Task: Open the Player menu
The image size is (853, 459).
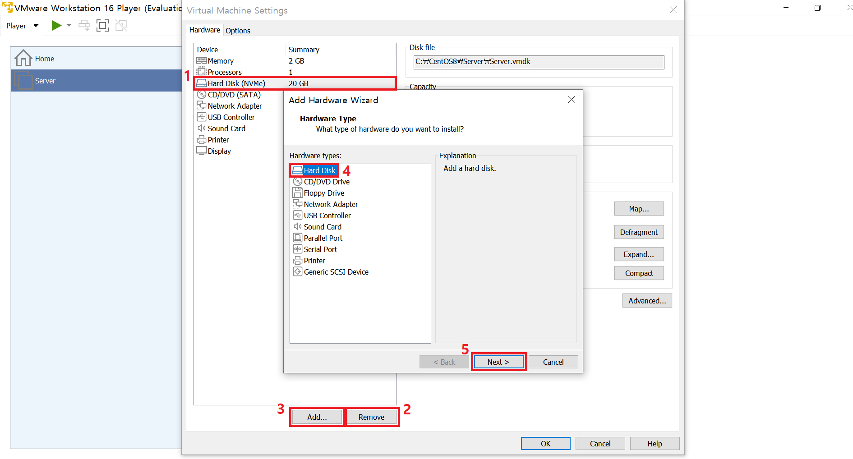Action: pyautogui.click(x=22, y=26)
